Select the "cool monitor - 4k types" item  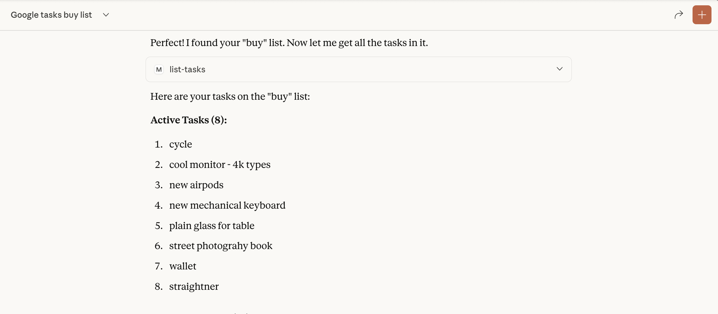click(x=220, y=165)
